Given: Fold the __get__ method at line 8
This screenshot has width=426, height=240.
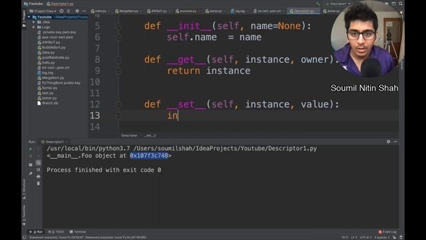Looking at the screenshot, I should 118,59.
